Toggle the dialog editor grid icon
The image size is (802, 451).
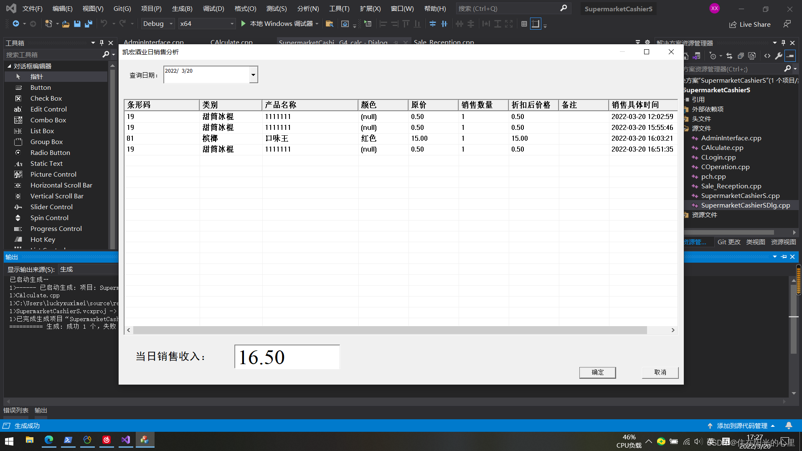[524, 24]
